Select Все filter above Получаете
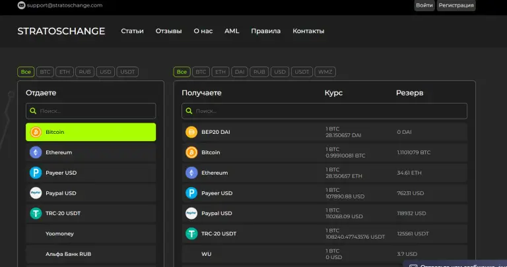This screenshot has height=267, width=507. point(182,72)
